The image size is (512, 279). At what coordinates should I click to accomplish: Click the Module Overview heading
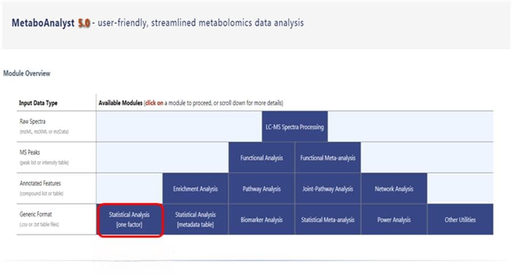(x=27, y=73)
